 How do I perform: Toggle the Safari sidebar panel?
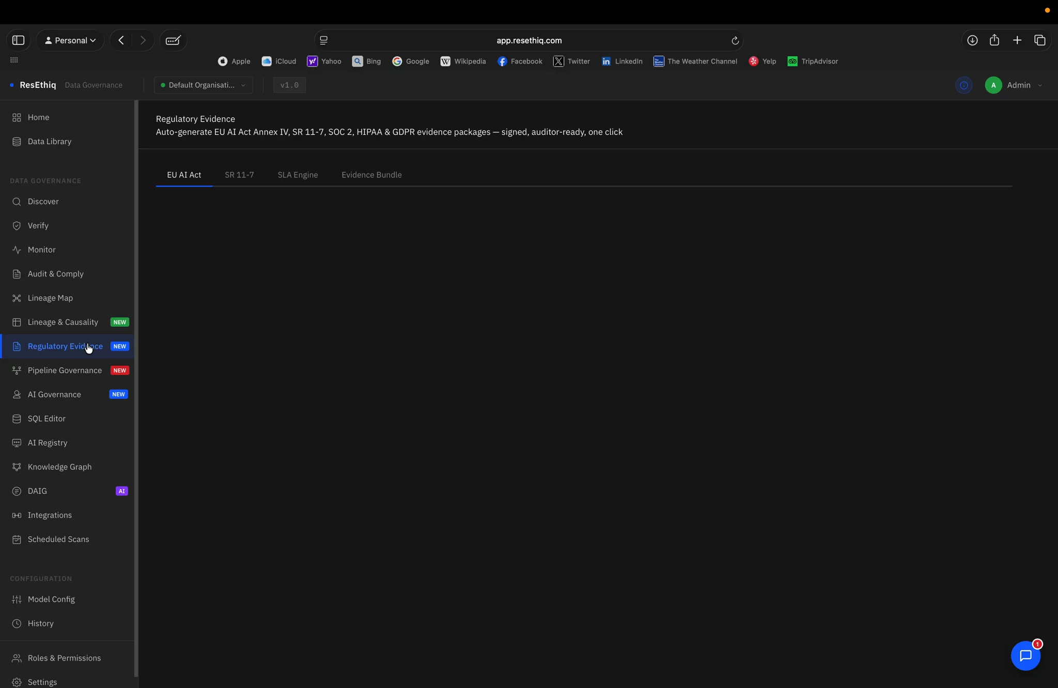pos(18,40)
